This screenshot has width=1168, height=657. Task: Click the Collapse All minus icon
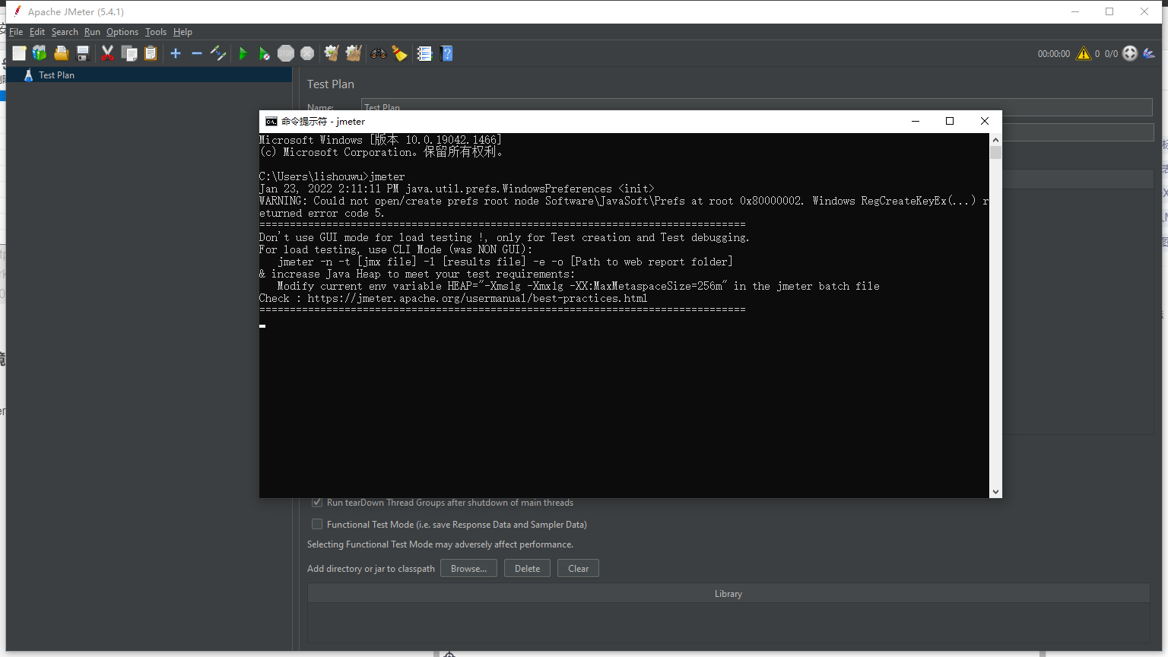tap(197, 53)
